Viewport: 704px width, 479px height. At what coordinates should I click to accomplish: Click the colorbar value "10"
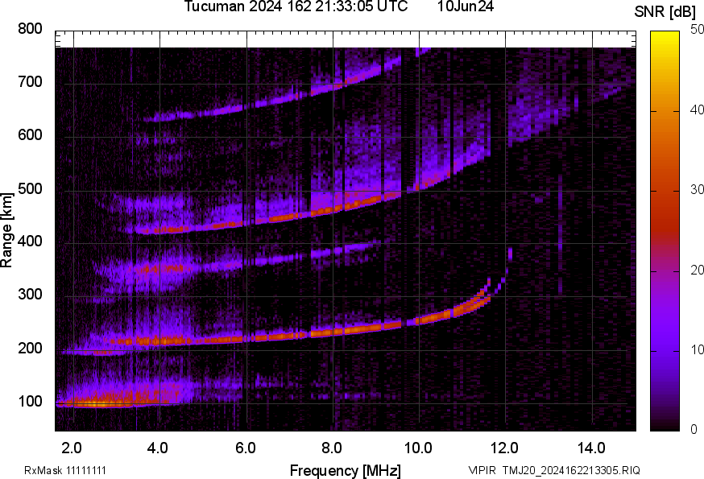coord(698,349)
